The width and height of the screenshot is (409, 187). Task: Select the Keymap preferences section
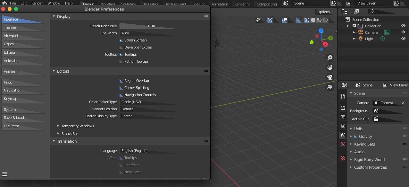point(23,99)
